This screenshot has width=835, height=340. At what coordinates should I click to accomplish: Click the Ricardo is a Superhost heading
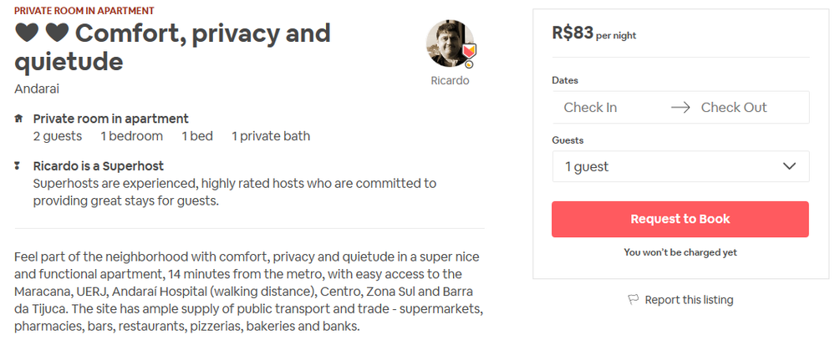tap(98, 165)
